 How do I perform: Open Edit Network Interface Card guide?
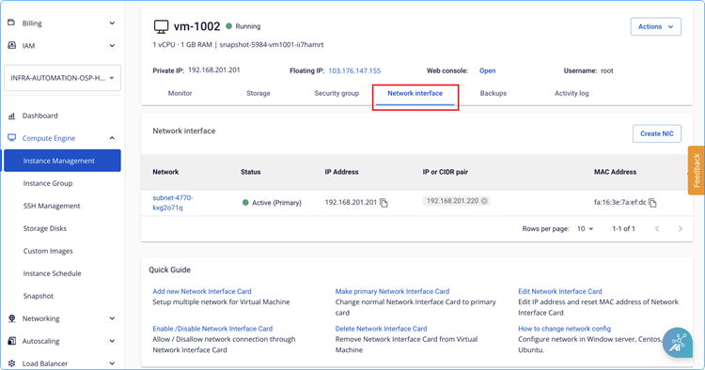point(560,291)
